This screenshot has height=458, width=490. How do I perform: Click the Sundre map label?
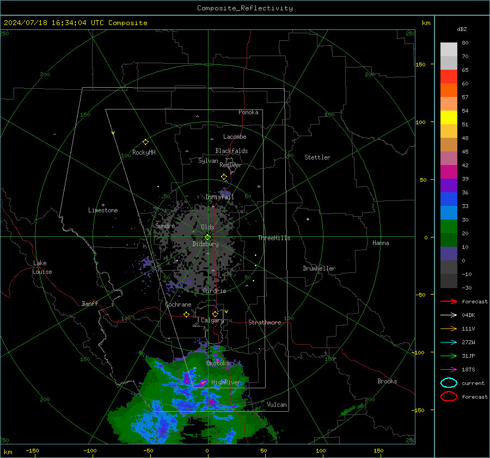(165, 225)
